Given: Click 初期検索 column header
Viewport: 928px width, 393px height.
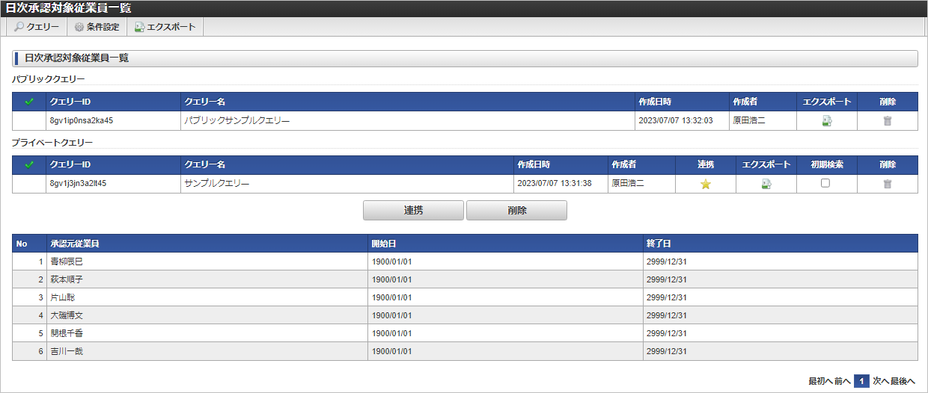Looking at the screenshot, I should (x=827, y=164).
